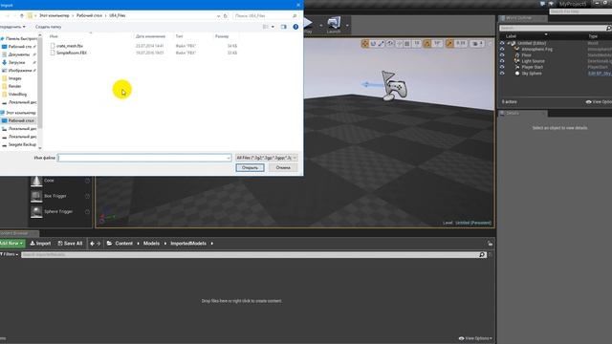612x344 pixels.
Task: Select SimpleRoom.FBX in the file list
Action: tap(71, 53)
